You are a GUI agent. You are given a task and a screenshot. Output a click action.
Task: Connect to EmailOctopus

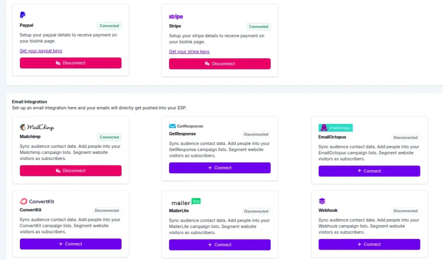[x=369, y=171]
